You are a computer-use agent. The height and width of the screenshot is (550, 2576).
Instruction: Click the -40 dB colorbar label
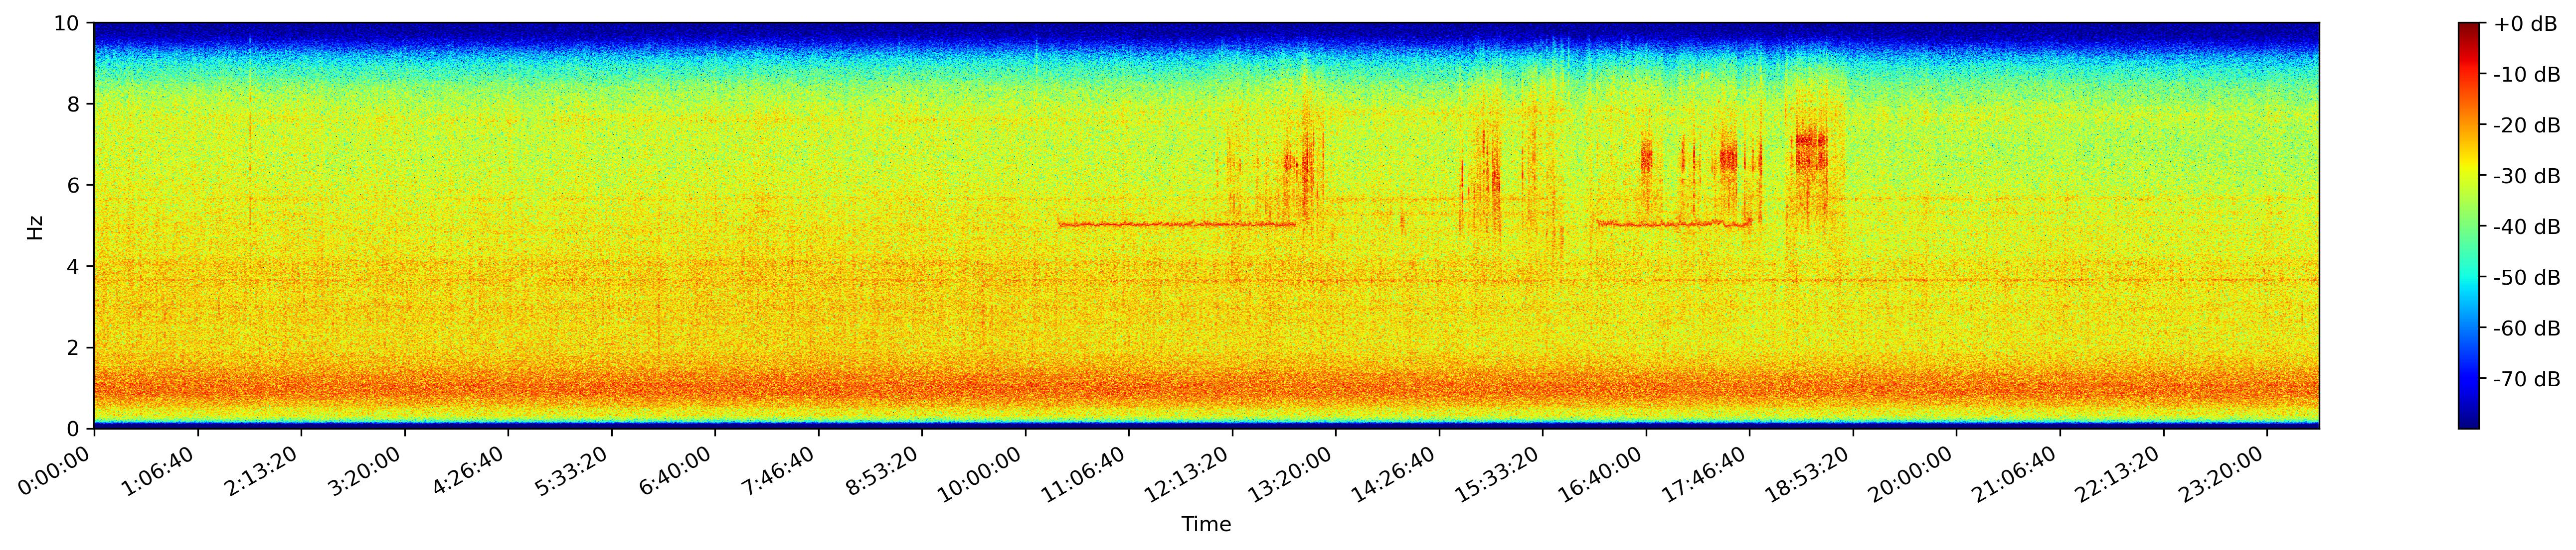coord(2527,227)
